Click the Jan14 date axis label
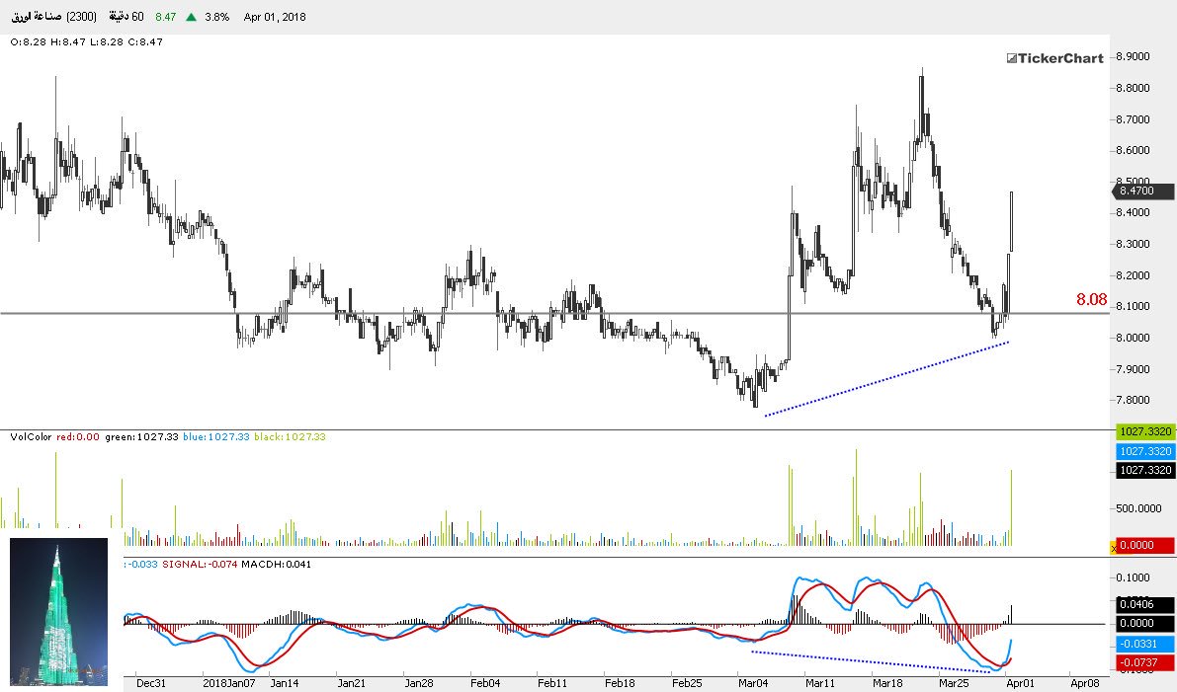 tap(285, 683)
